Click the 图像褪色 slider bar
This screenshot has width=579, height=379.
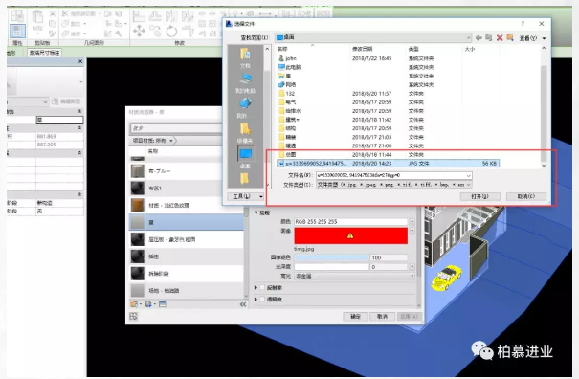click(331, 257)
